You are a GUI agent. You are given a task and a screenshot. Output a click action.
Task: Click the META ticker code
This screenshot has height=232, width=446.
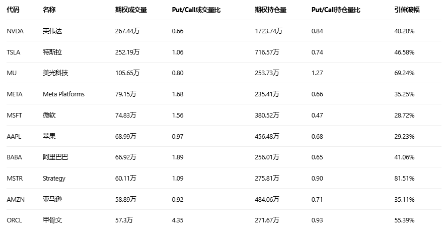(15, 94)
